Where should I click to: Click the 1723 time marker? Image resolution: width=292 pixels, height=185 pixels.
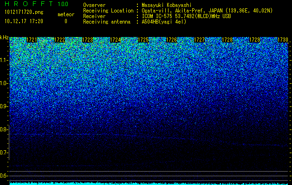point(87,40)
